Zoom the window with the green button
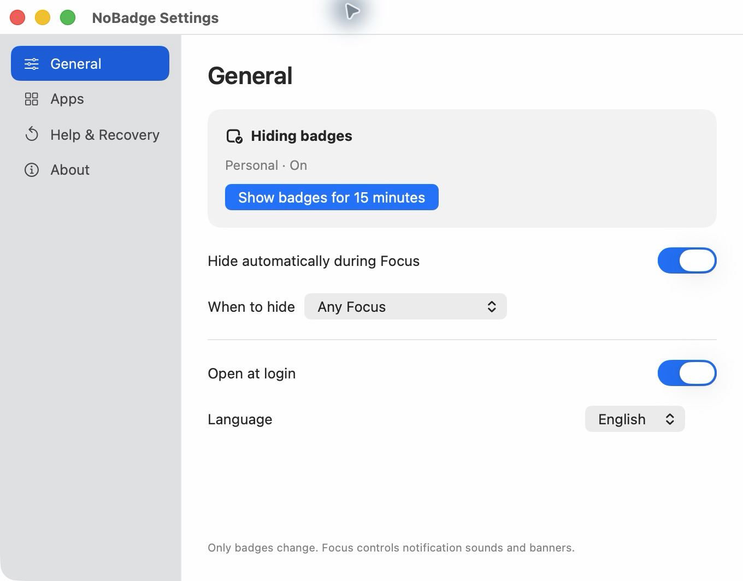This screenshot has width=743, height=581. point(68,17)
